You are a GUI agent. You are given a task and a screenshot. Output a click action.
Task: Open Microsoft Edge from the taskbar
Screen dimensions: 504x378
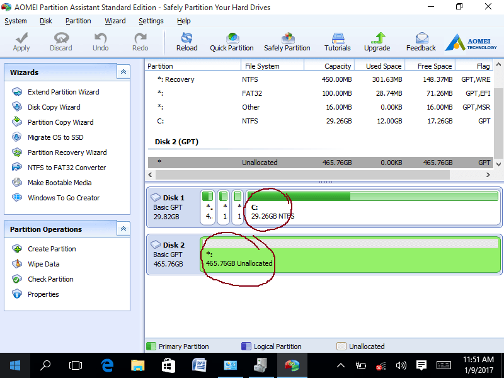tap(107, 365)
